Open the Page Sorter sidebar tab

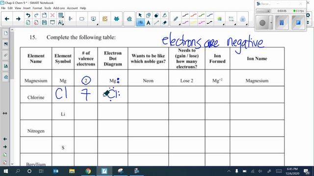(5, 33)
